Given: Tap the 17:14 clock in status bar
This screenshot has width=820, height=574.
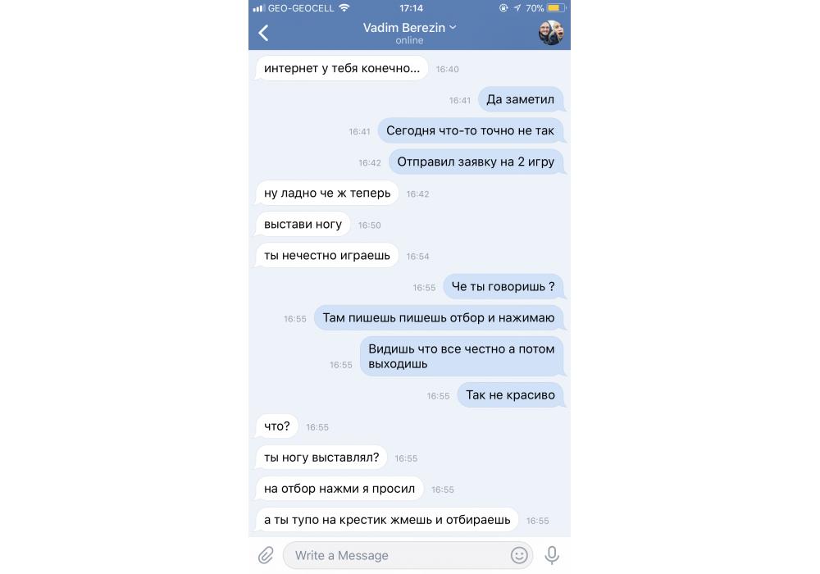Looking at the screenshot, I should pyautogui.click(x=411, y=8).
